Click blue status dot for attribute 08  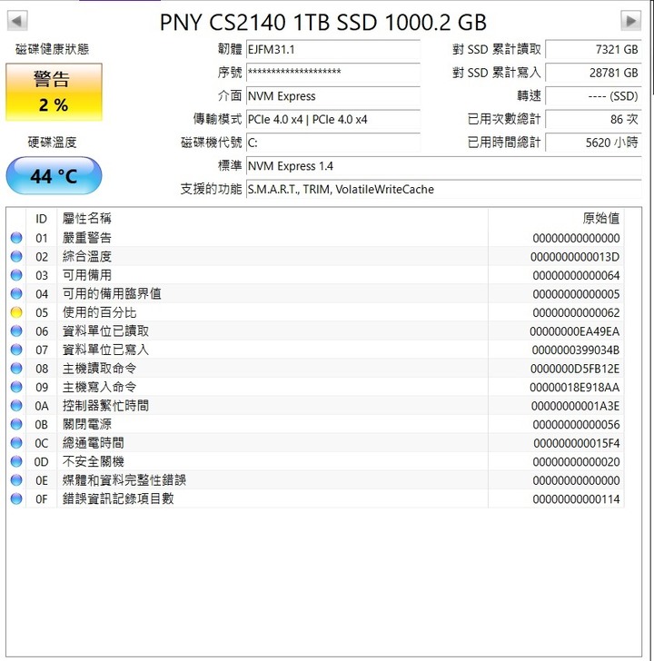(x=16, y=369)
